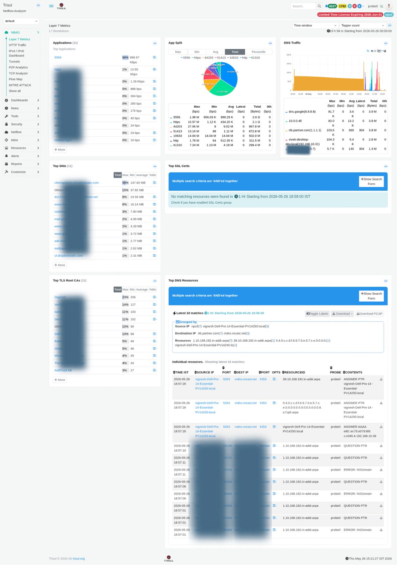
Task: Expand the Retro sidebar section
Action: click(x=21, y=108)
